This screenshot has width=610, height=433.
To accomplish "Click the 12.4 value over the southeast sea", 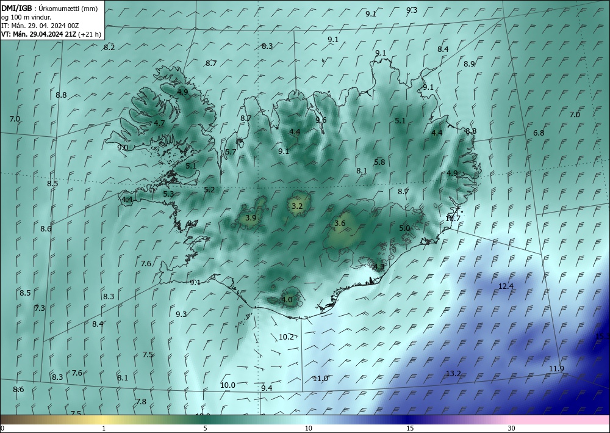I will click(x=506, y=286).
